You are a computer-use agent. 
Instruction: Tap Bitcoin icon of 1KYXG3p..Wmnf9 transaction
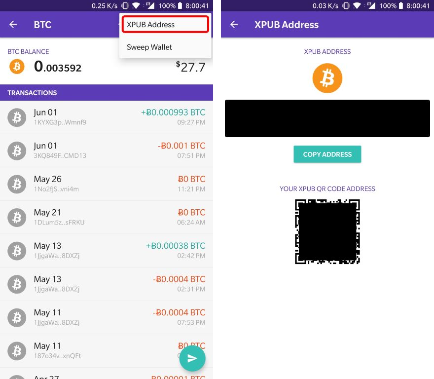17,117
